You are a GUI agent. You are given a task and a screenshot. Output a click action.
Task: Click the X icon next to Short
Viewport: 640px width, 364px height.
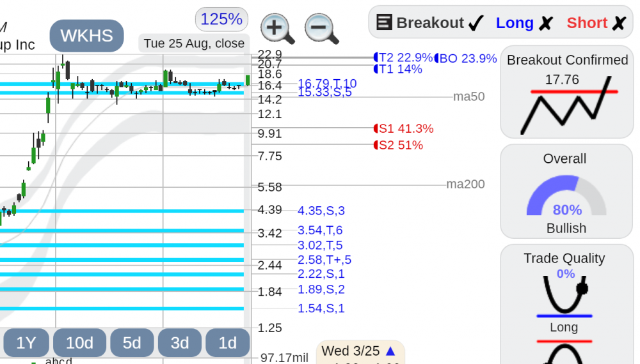coord(619,23)
